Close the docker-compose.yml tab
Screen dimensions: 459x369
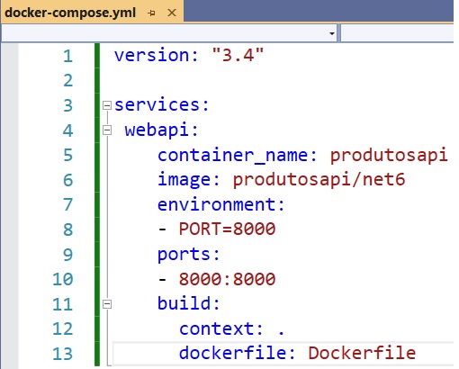(172, 13)
